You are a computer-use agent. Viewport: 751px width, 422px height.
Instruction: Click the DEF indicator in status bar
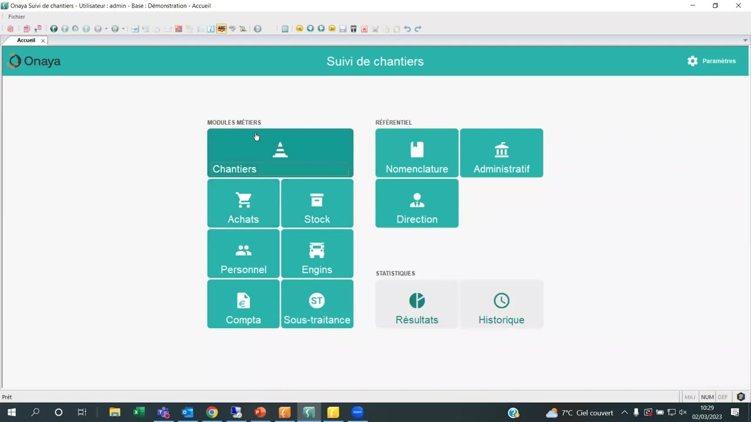point(723,397)
